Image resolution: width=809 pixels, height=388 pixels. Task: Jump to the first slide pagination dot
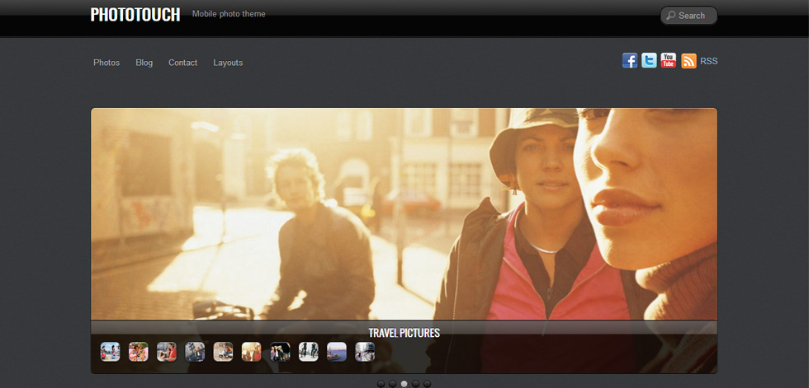[x=381, y=384]
